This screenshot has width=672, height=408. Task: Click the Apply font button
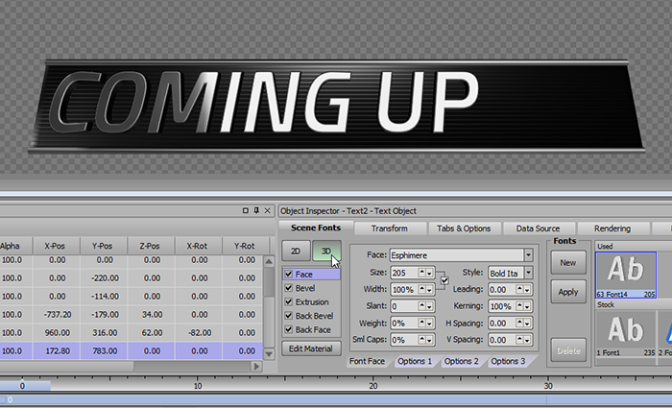coord(567,291)
